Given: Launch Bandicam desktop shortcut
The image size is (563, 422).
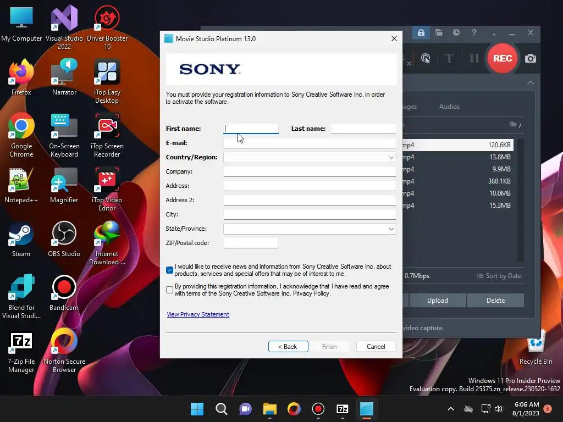Looking at the screenshot, I should tap(64, 293).
